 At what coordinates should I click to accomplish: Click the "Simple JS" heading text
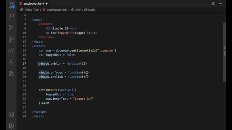click(x=60, y=29)
